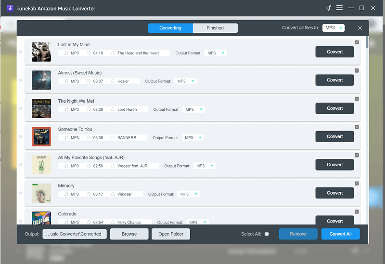
Task: Toggle the Select All radio button
Action: tap(267, 234)
